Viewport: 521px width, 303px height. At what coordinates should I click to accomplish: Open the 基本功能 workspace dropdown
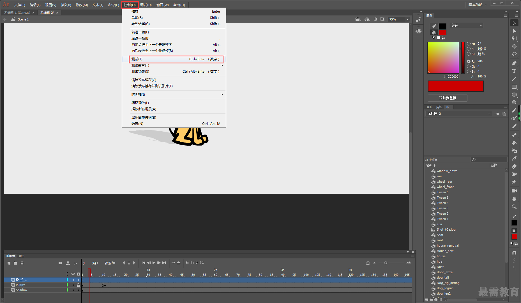click(x=478, y=5)
